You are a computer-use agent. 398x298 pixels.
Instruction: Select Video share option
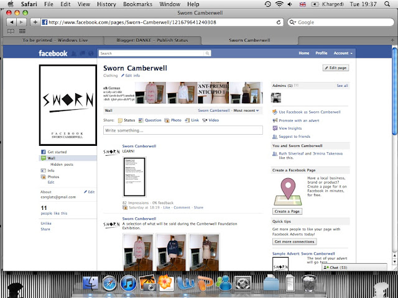tap(210, 120)
